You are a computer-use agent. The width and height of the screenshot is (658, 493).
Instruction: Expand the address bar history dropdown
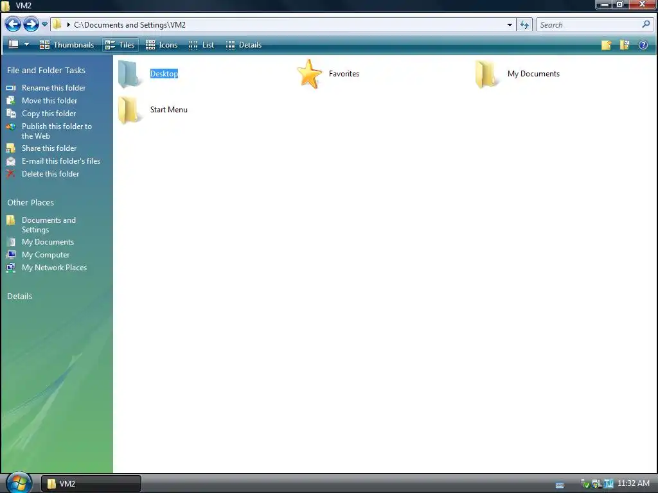click(x=510, y=25)
